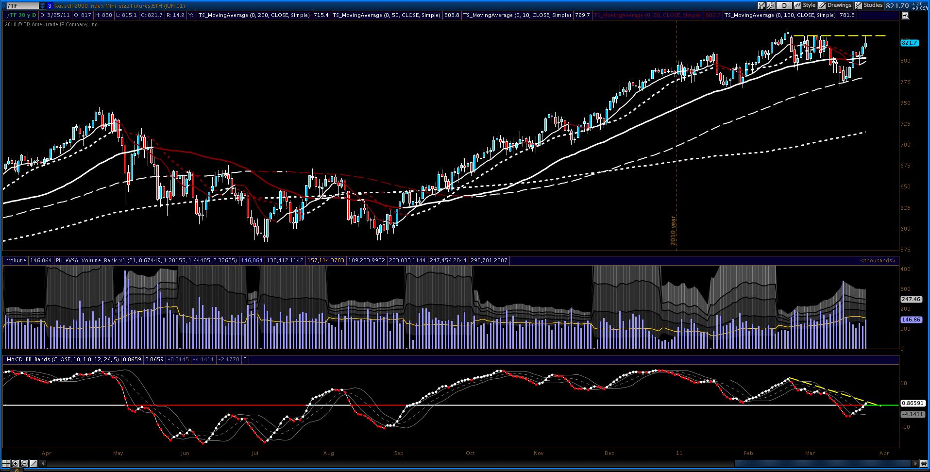Click the waveform icon right of the study values bar
This screenshot has width=930, height=472.
coord(905,15)
